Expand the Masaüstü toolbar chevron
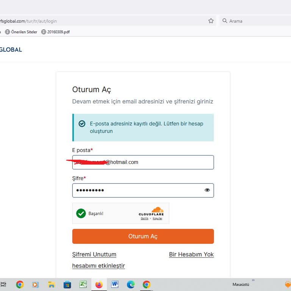291x291 pixels. (253, 280)
